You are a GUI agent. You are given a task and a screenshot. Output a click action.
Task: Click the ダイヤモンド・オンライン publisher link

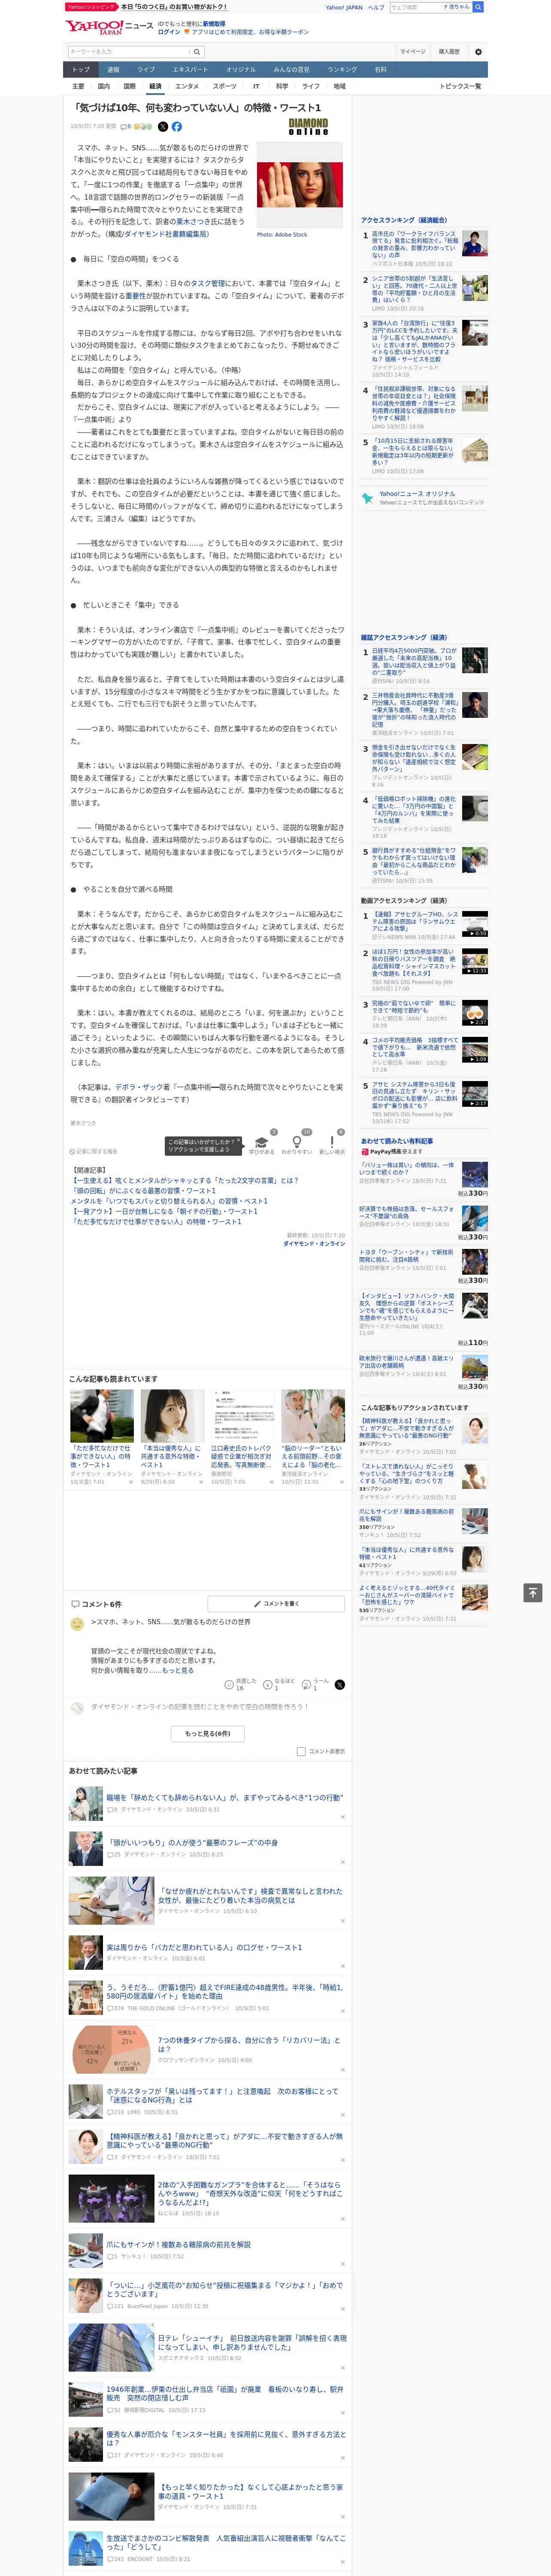point(314,1244)
